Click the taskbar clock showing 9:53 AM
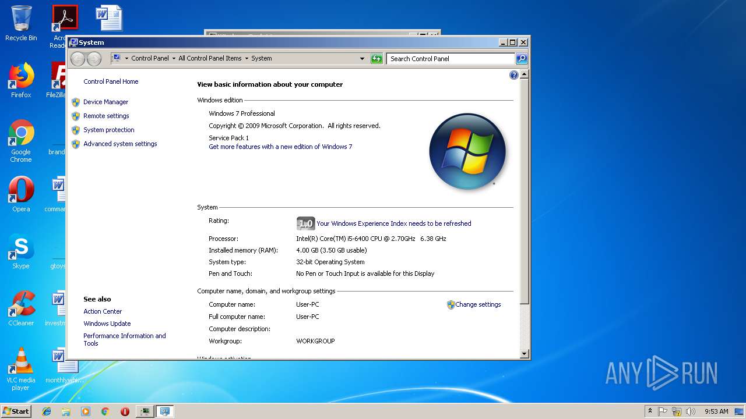This screenshot has height=419, width=746. [x=716, y=411]
